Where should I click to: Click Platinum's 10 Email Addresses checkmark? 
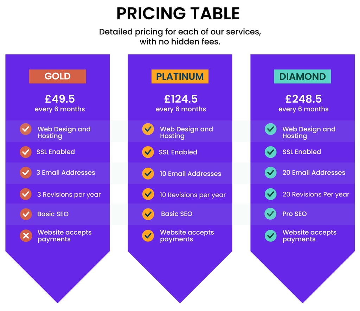[148, 173]
